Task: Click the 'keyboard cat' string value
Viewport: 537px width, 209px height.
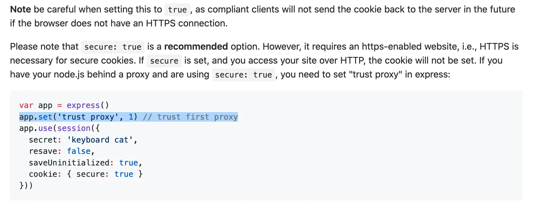Action: tap(100, 140)
